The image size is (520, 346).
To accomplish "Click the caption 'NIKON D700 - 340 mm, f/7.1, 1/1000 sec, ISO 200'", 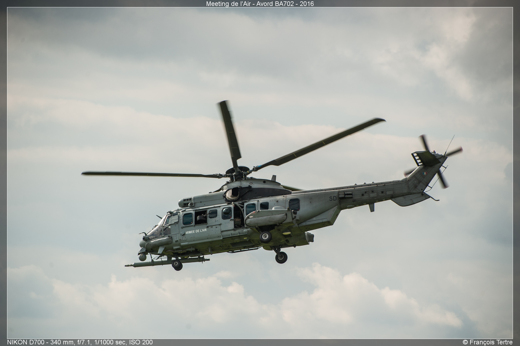I will click(x=80, y=342).
